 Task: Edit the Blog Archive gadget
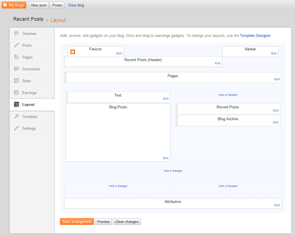tap(276, 122)
